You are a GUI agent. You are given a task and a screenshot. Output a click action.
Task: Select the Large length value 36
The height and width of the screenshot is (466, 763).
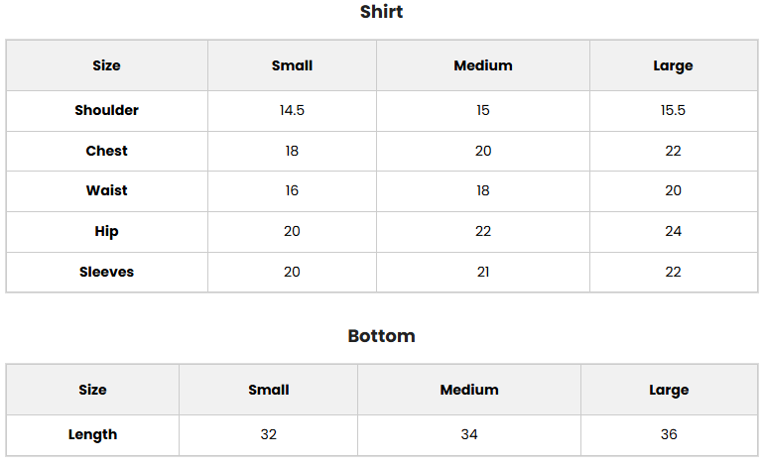(x=669, y=434)
